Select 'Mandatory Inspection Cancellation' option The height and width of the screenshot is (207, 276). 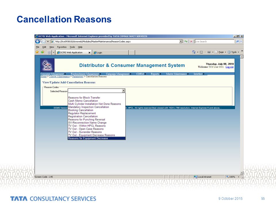click(97, 107)
